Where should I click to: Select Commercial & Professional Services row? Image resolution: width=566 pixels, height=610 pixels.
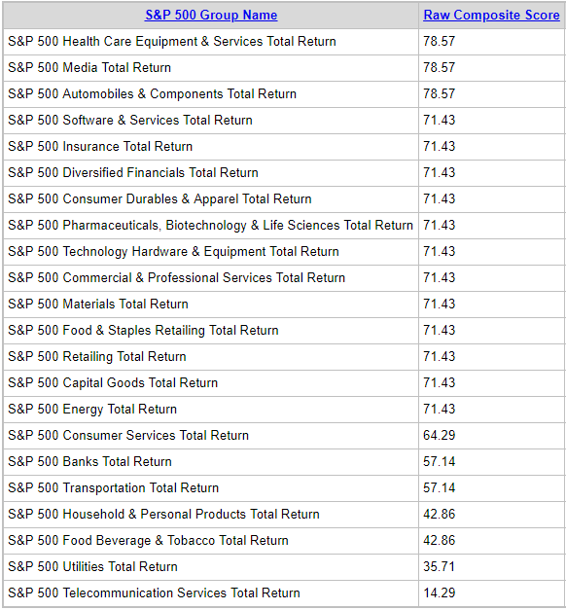pyautogui.click(x=284, y=278)
